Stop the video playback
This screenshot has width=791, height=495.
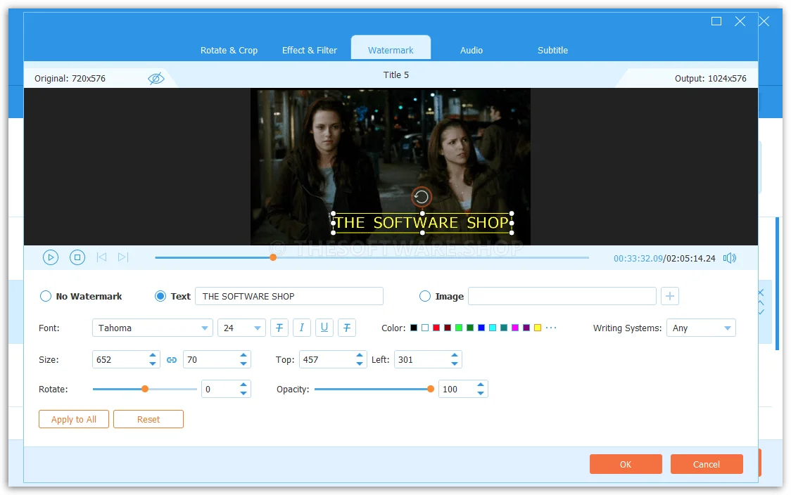pos(77,257)
